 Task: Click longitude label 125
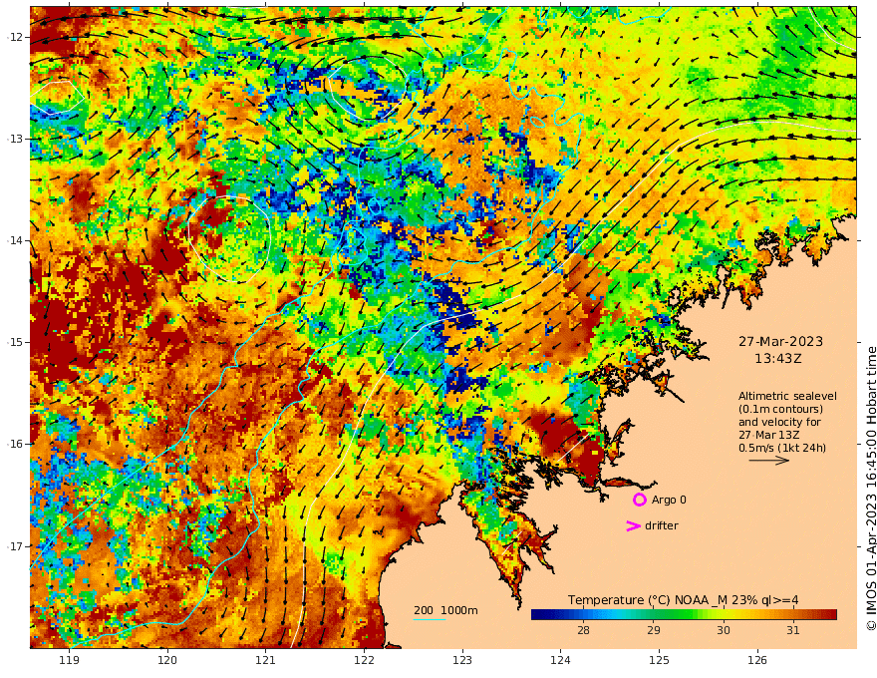coord(660,661)
